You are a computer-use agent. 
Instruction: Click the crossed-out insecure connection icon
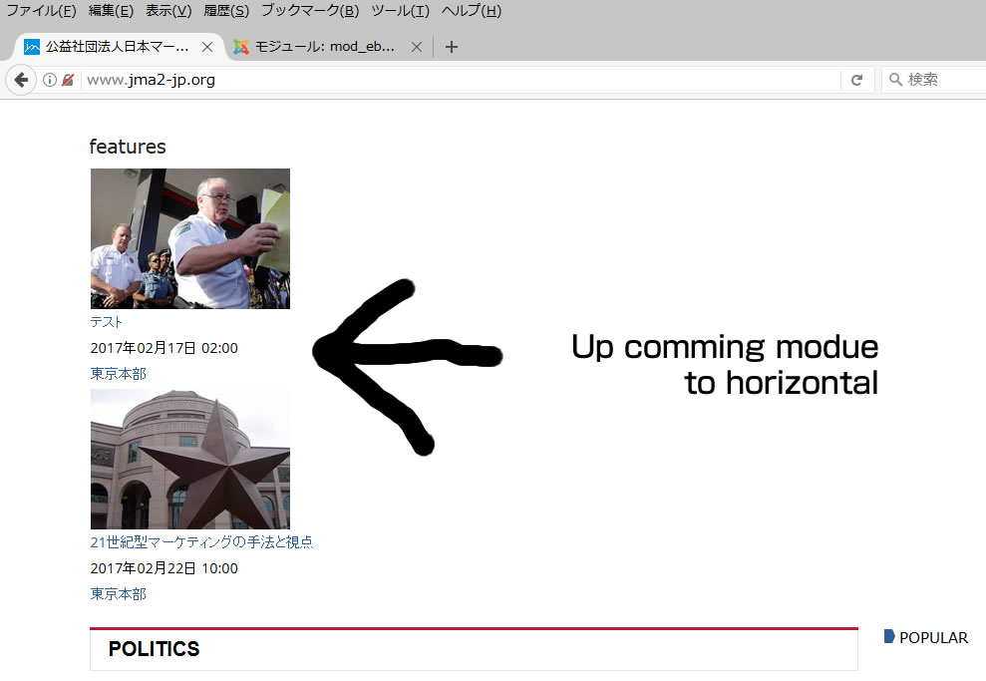pos(68,80)
